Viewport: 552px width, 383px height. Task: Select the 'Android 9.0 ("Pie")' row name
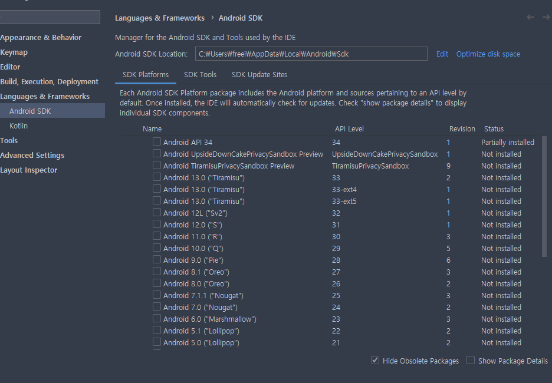[193, 260]
